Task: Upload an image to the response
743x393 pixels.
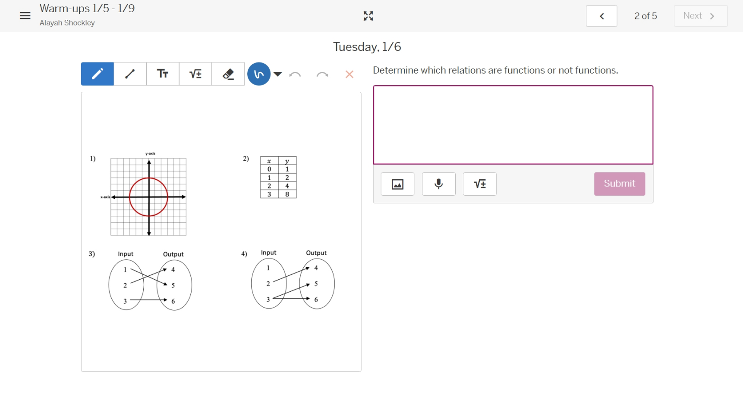Action: coord(397,184)
